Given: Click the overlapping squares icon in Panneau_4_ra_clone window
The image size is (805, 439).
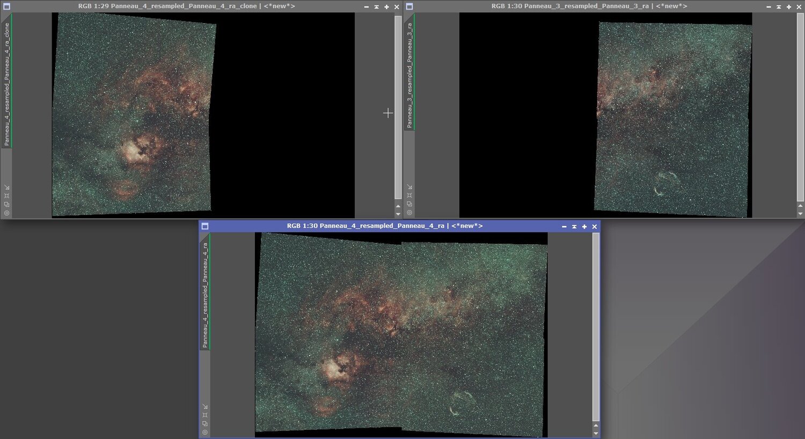Looking at the screenshot, I should (x=7, y=204).
